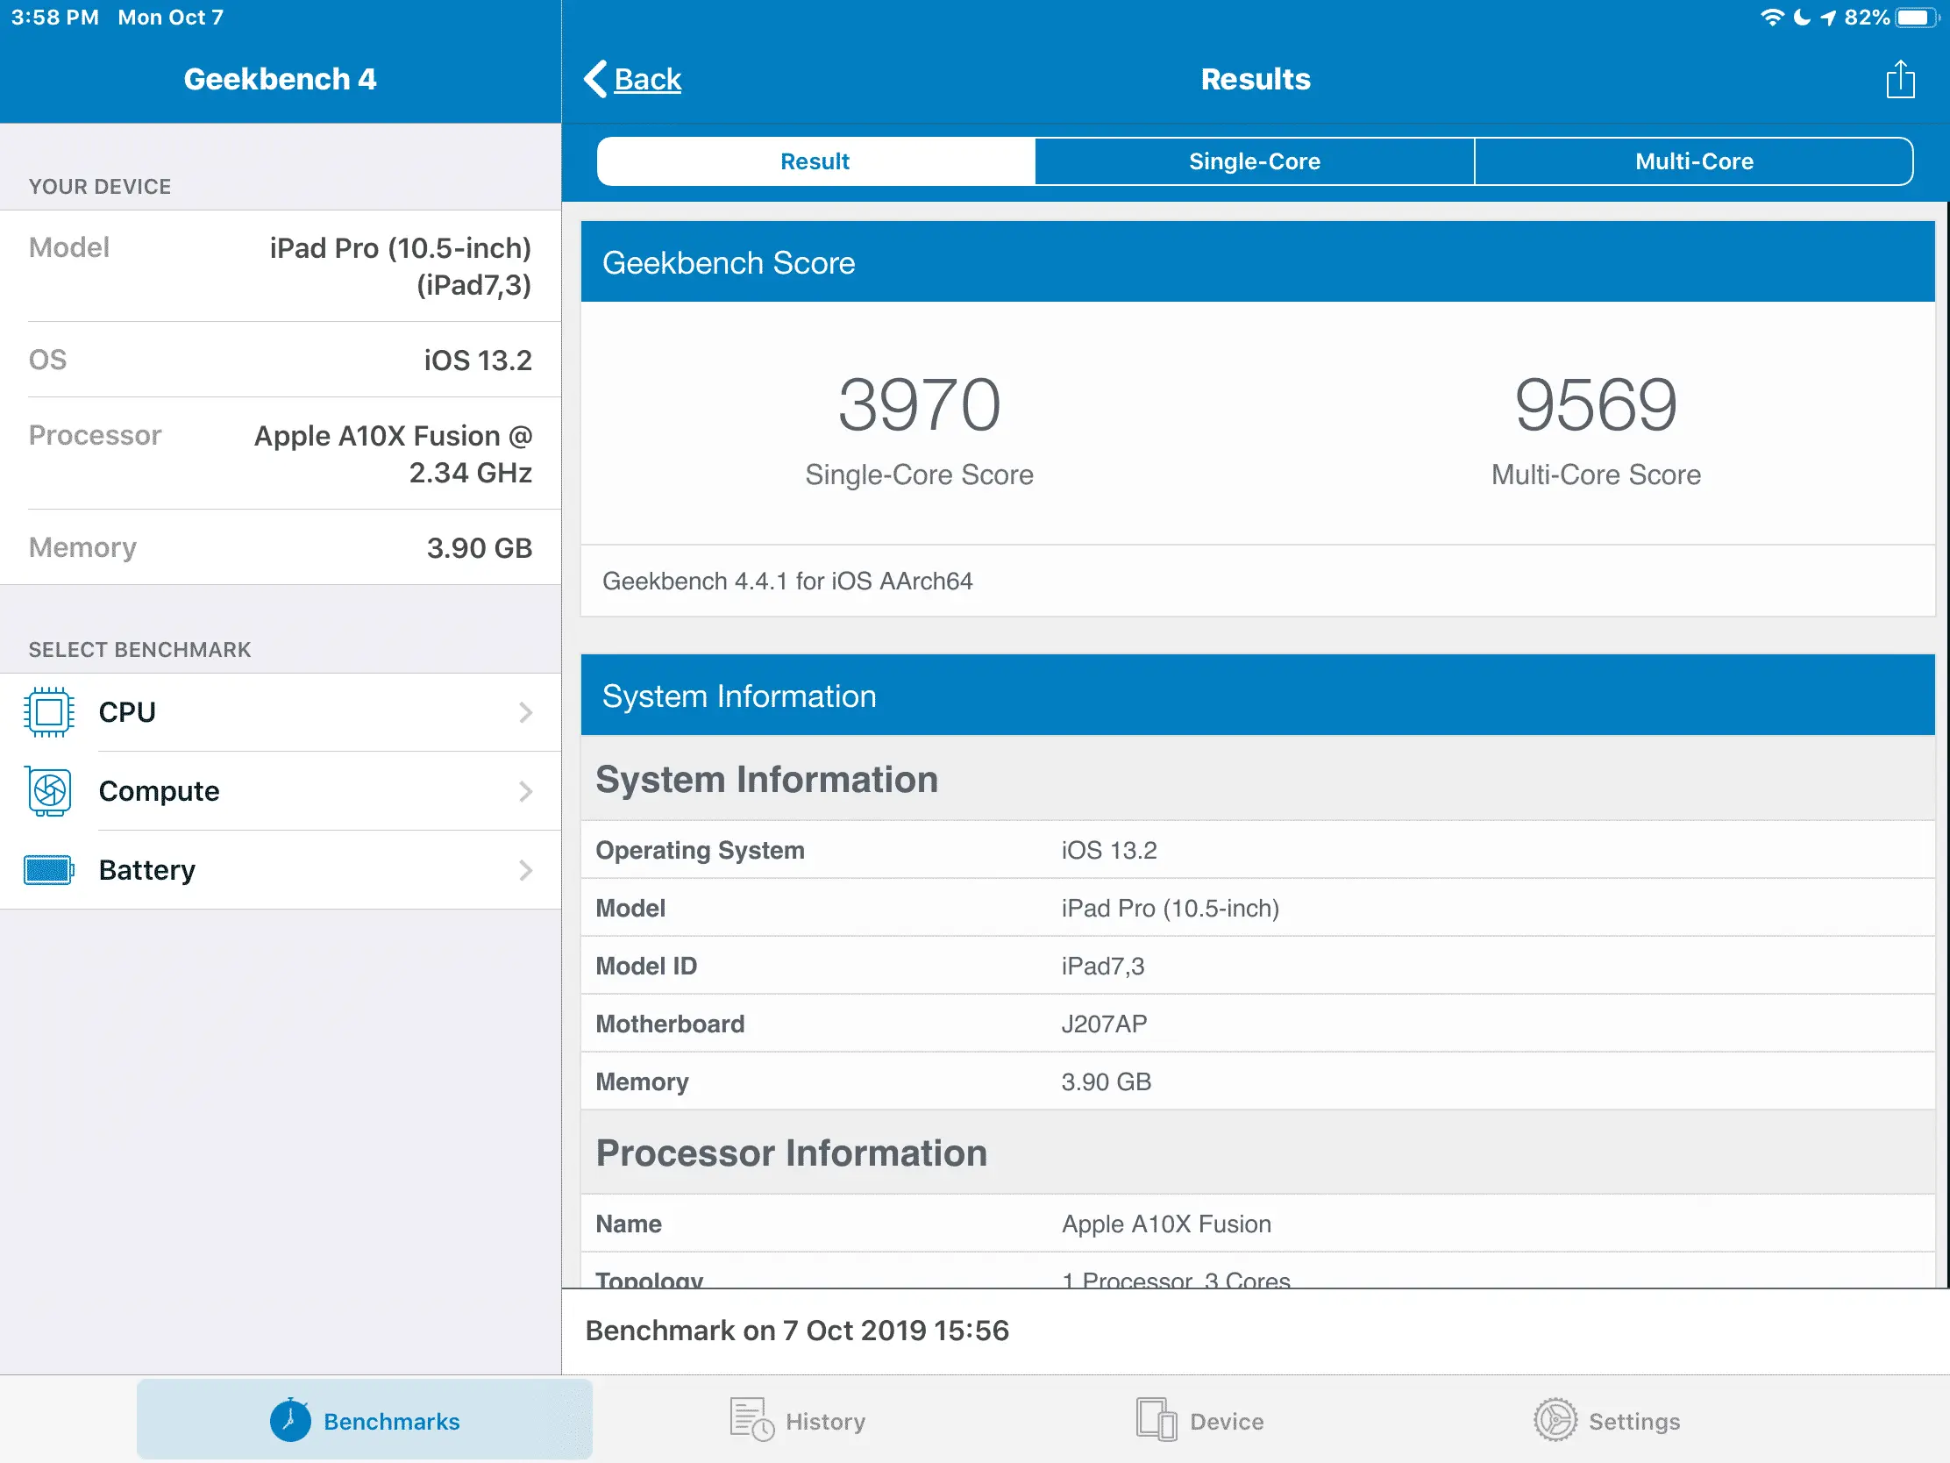The width and height of the screenshot is (1950, 1463).
Task: Tap the History list-clock icon
Action: 751,1420
